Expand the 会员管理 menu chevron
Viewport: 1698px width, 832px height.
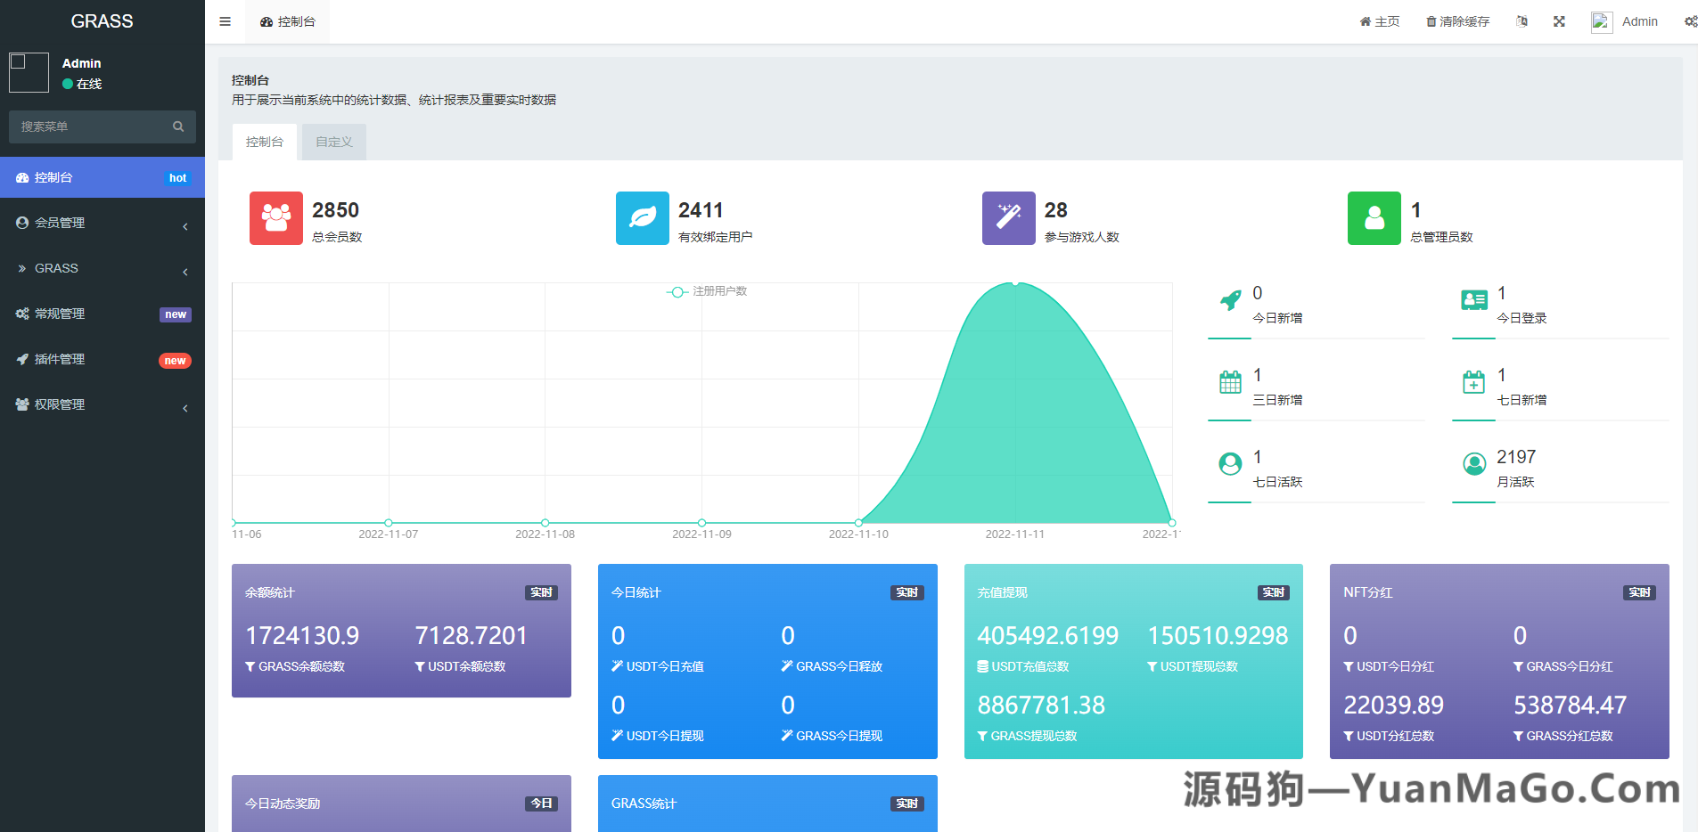point(185,226)
